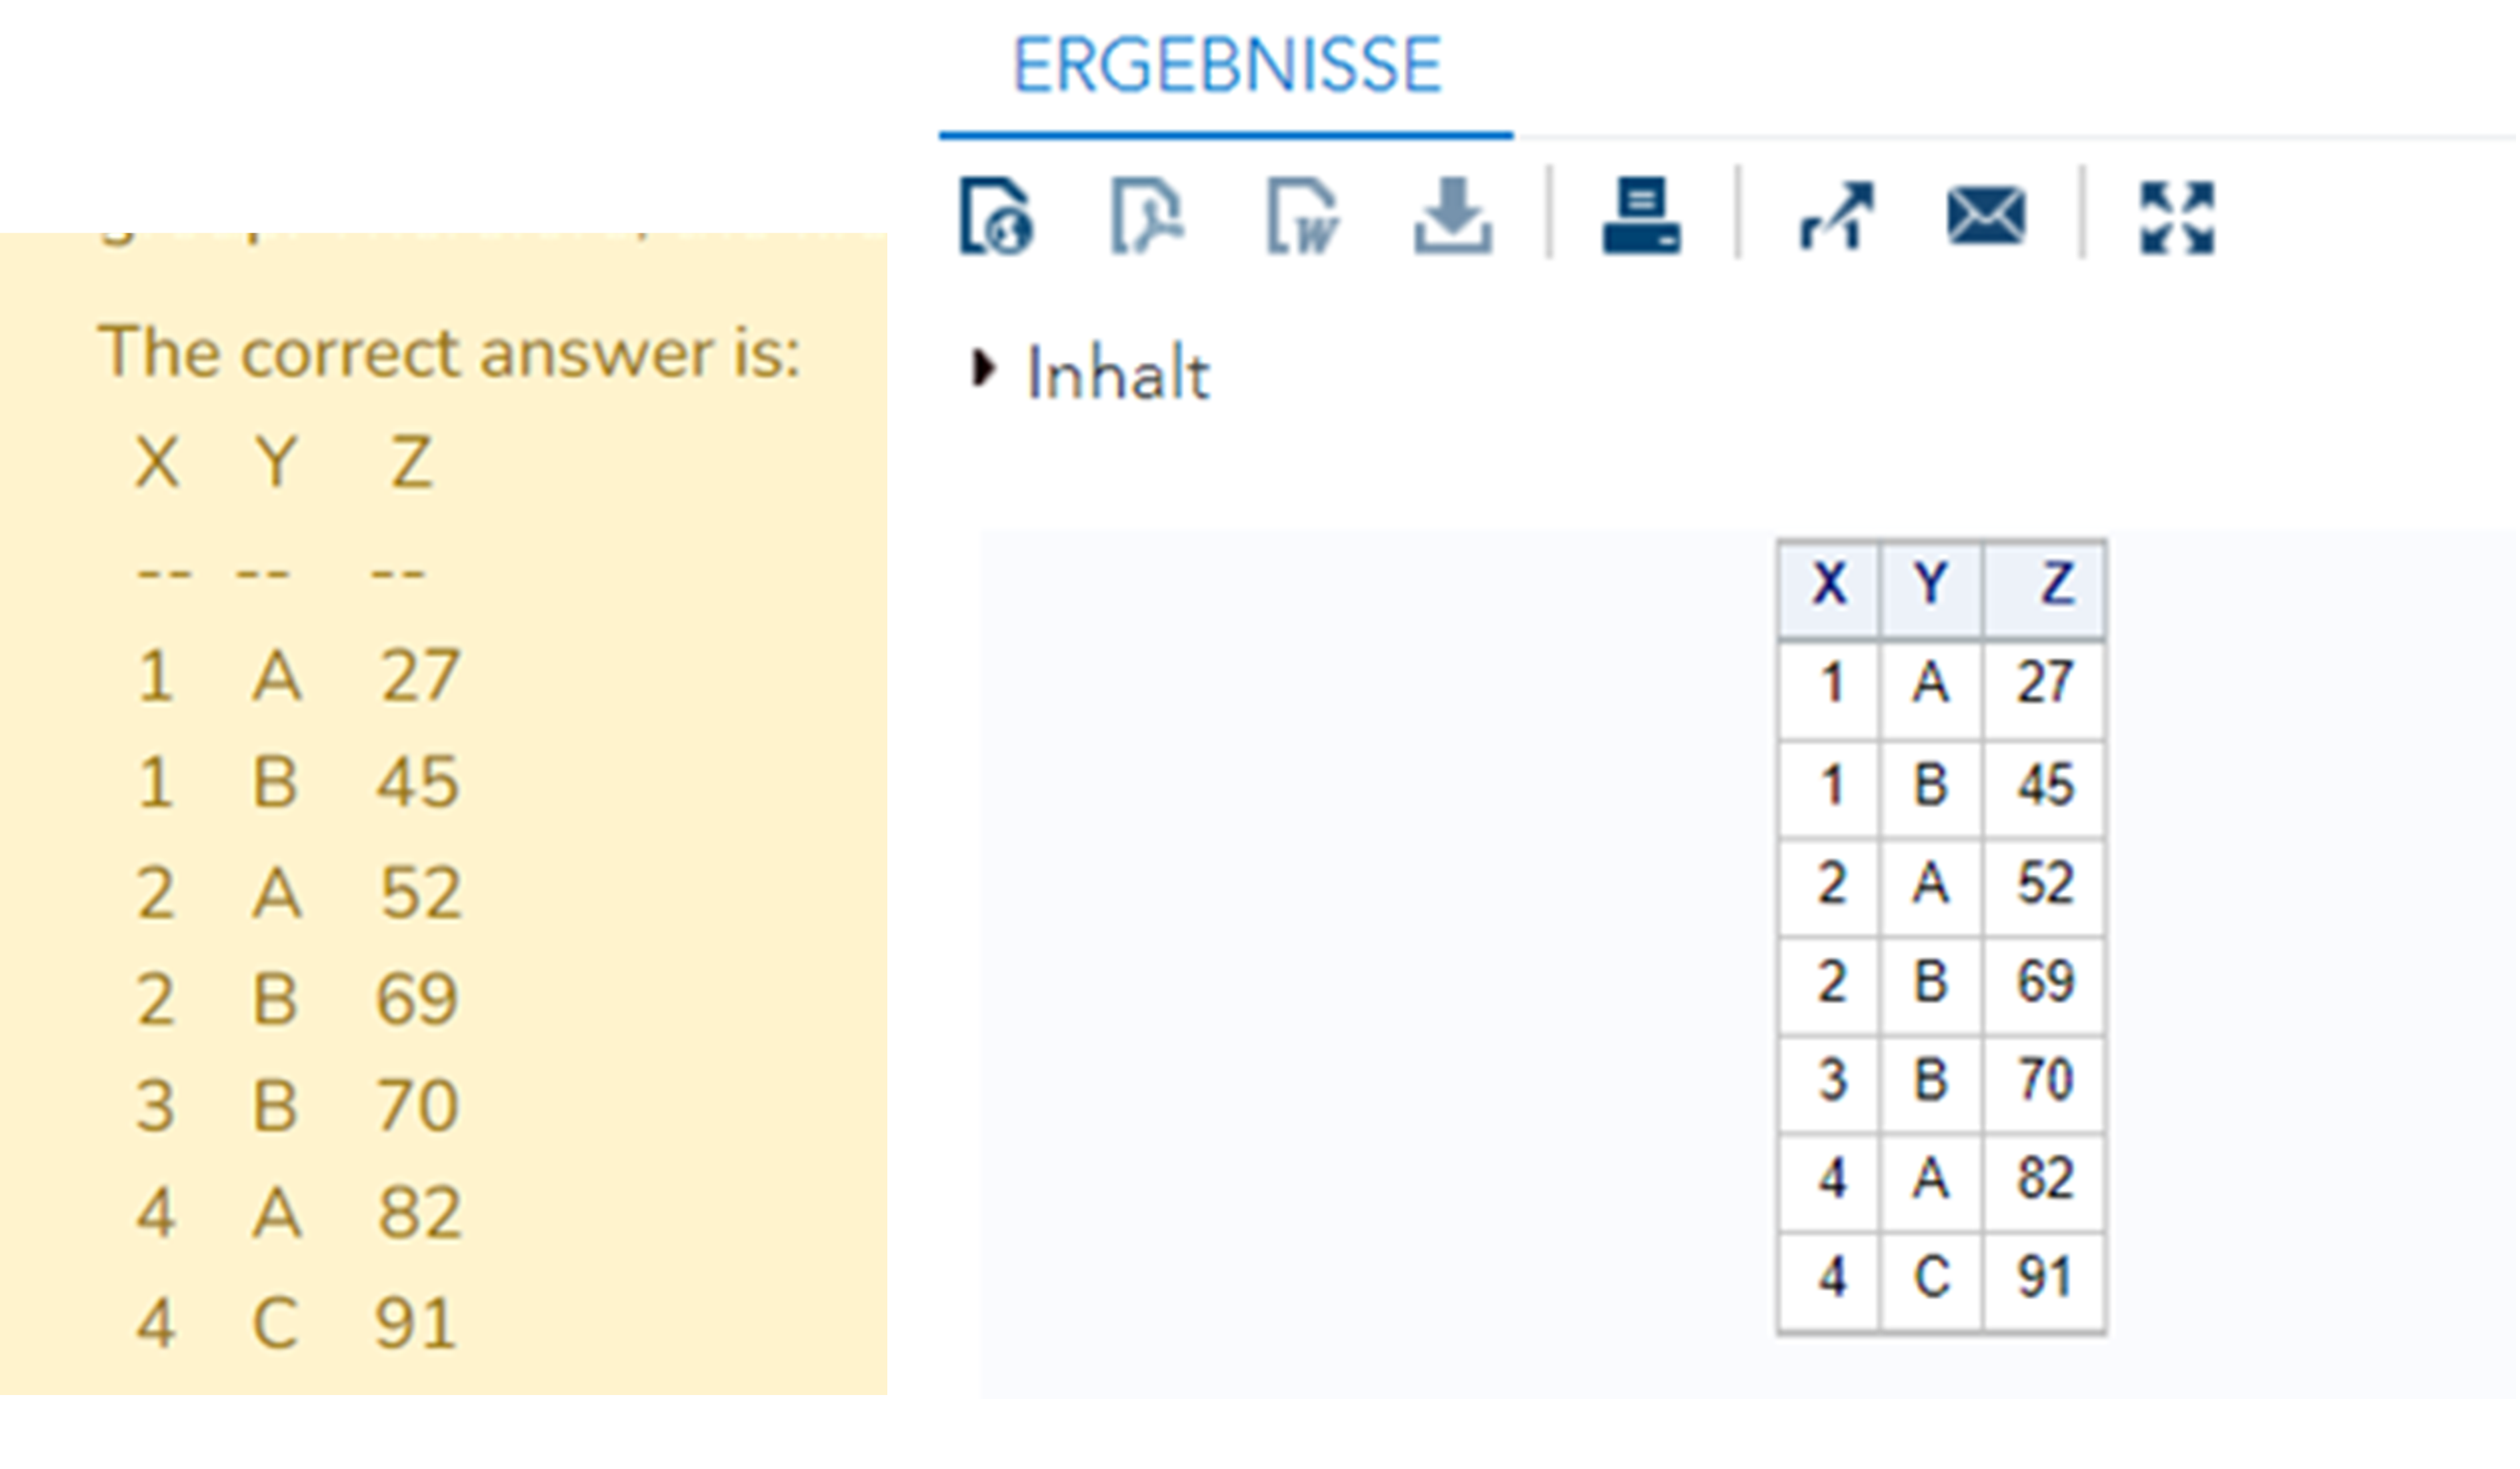Select cell with value 70 in results table
Image resolution: width=2520 pixels, height=1469 pixels.
point(2044,1080)
